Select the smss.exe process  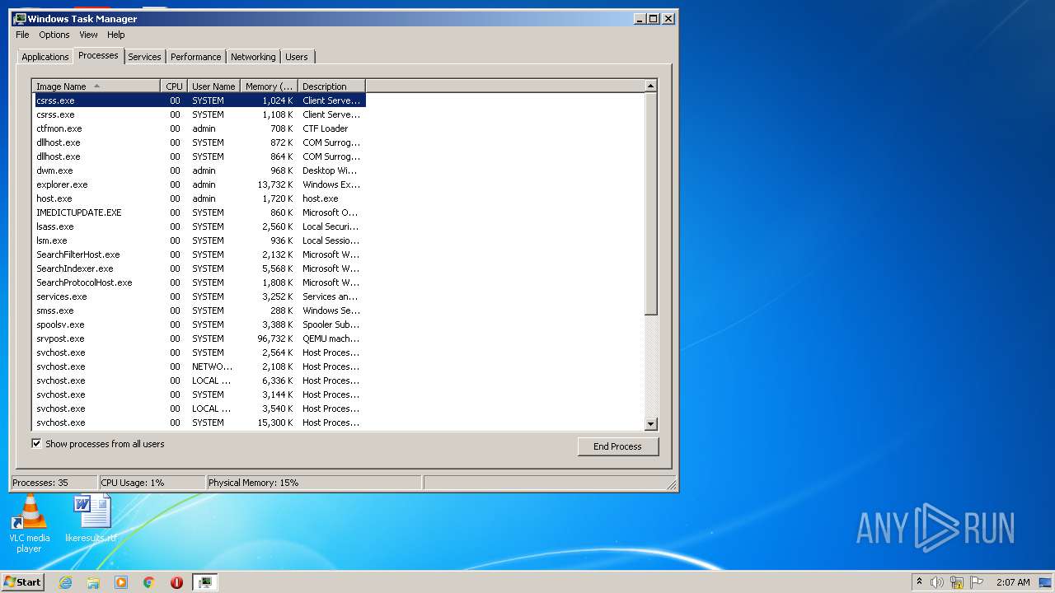click(199, 311)
